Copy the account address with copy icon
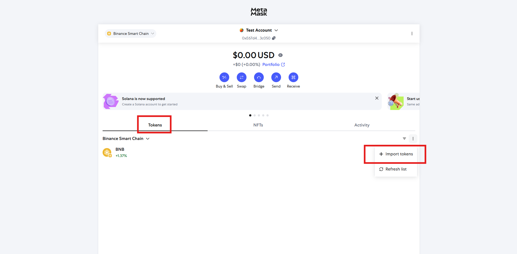The image size is (517, 254). (x=274, y=38)
